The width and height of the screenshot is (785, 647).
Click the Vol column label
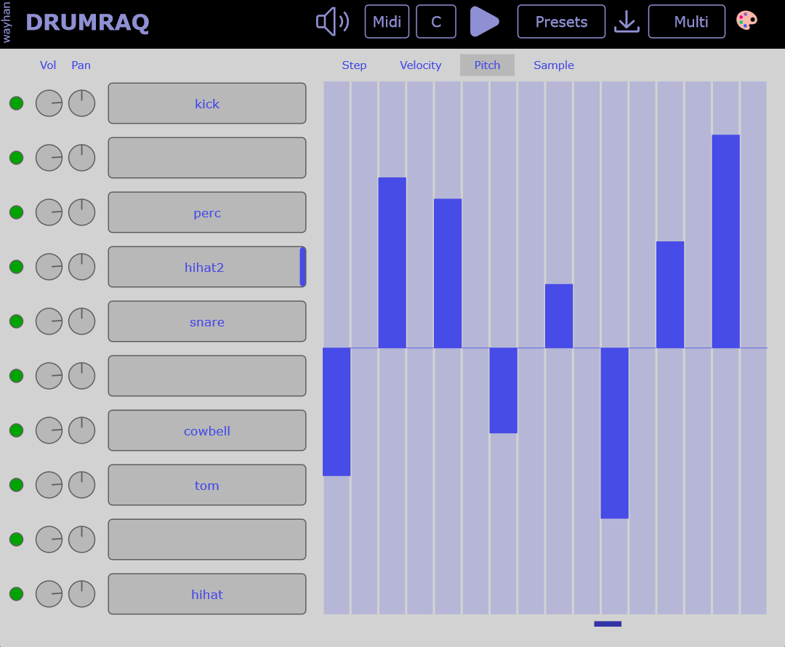[48, 65]
